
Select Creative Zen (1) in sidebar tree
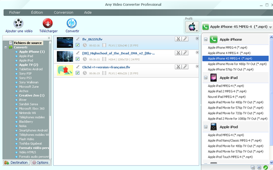coord(32,95)
